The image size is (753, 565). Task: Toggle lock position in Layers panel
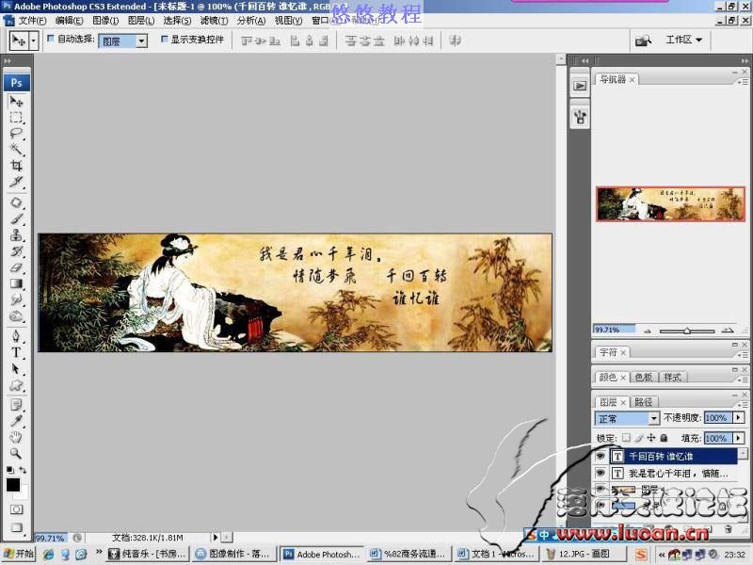(651, 438)
